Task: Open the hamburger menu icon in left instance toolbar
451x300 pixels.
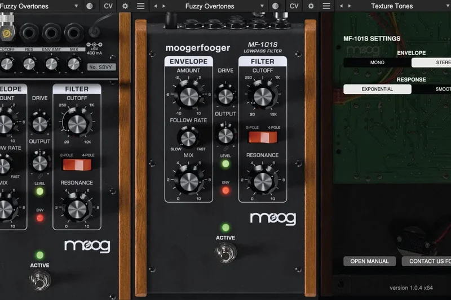Action: click(140, 6)
